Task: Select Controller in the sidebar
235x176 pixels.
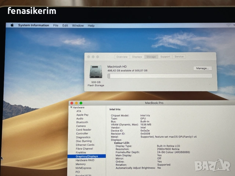Action: coord(82,133)
